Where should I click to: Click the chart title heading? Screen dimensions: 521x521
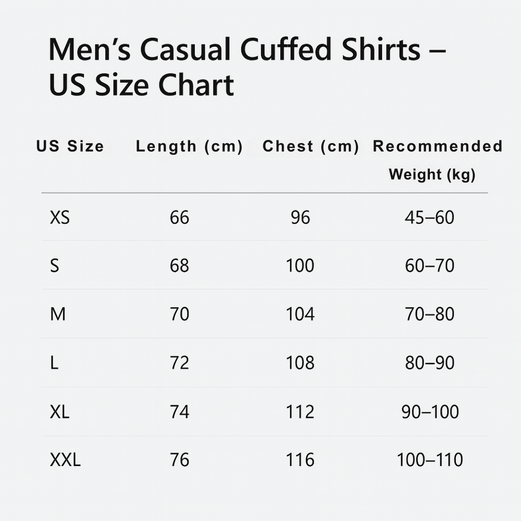tap(246, 68)
